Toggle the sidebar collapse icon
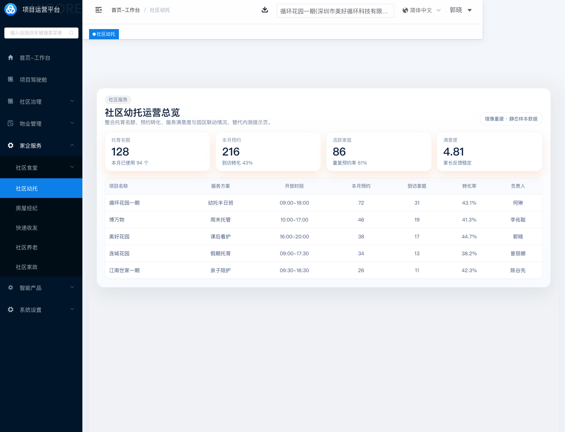The width and height of the screenshot is (565, 432). pos(98,10)
